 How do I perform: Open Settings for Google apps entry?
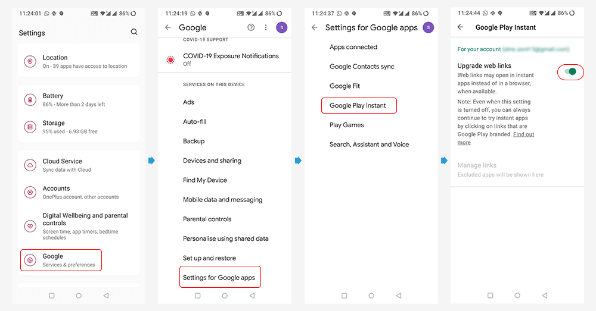(x=220, y=277)
